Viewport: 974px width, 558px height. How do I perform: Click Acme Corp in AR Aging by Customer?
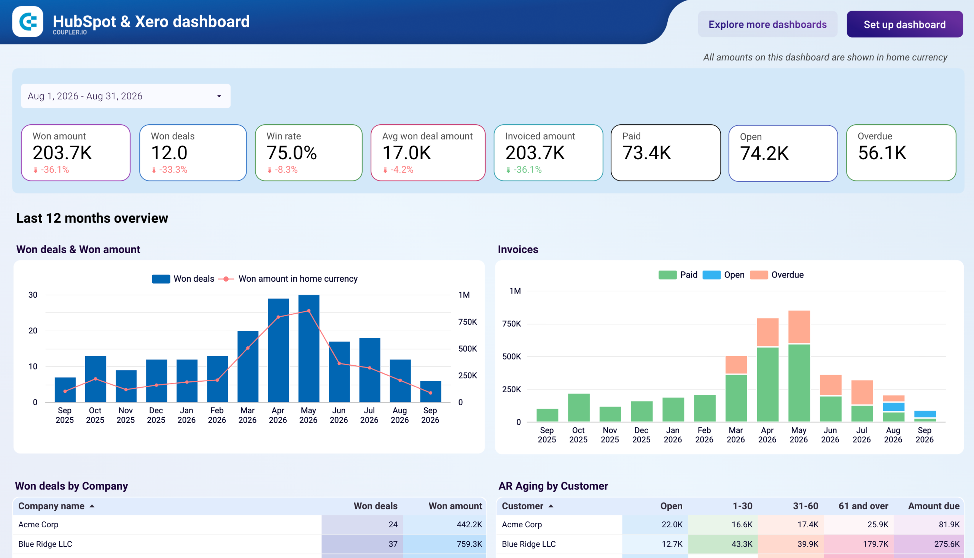(522, 524)
